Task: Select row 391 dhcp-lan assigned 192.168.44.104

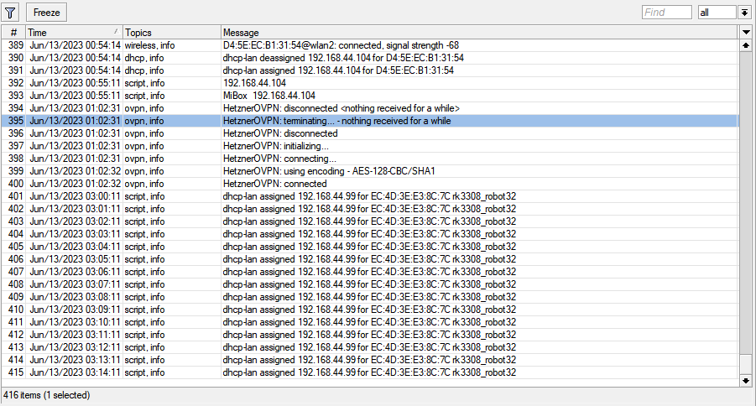Action: [x=370, y=70]
